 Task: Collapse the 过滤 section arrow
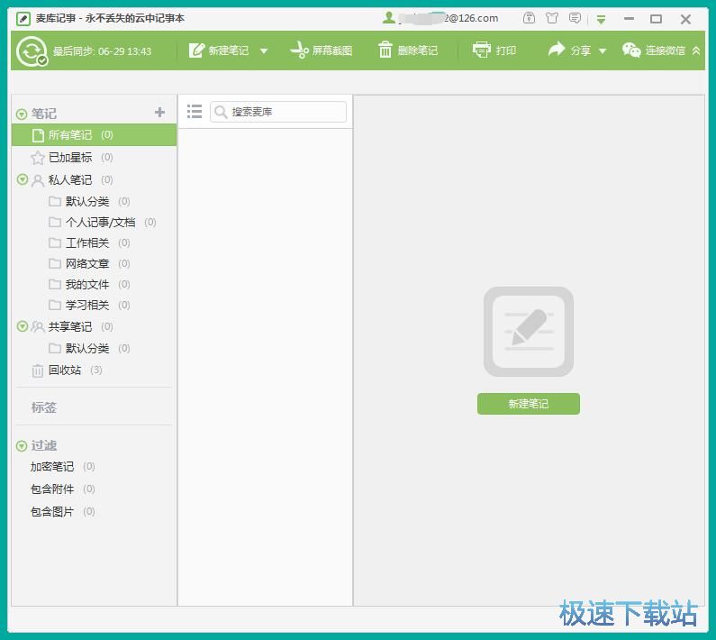coord(22,445)
